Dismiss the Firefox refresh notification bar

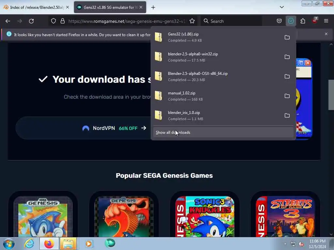(x=326, y=34)
